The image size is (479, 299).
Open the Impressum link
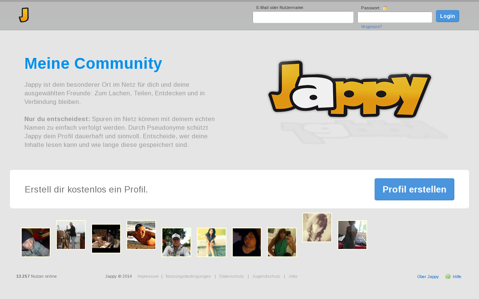148,277
